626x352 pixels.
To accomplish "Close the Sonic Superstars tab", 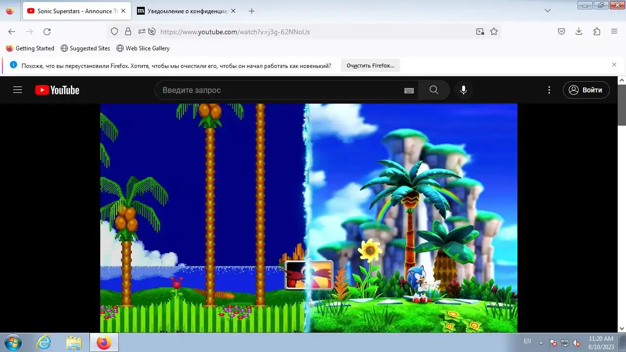I will pyautogui.click(x=123, y=11).
